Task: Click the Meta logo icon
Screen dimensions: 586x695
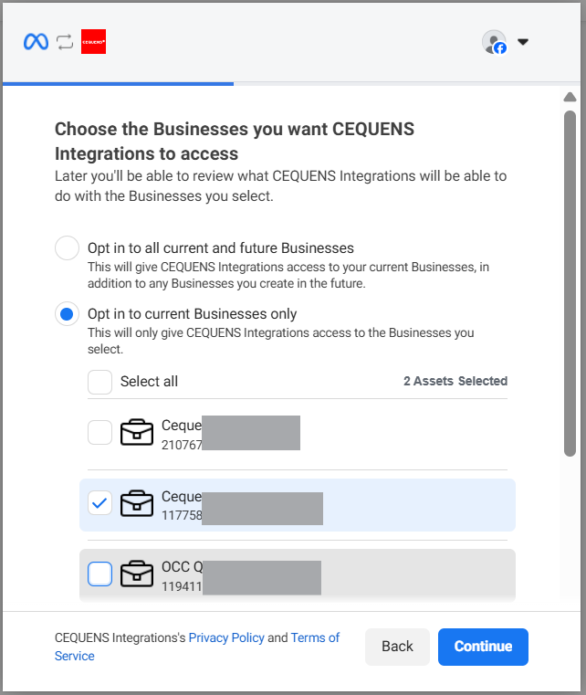Action: pos(36,42)
